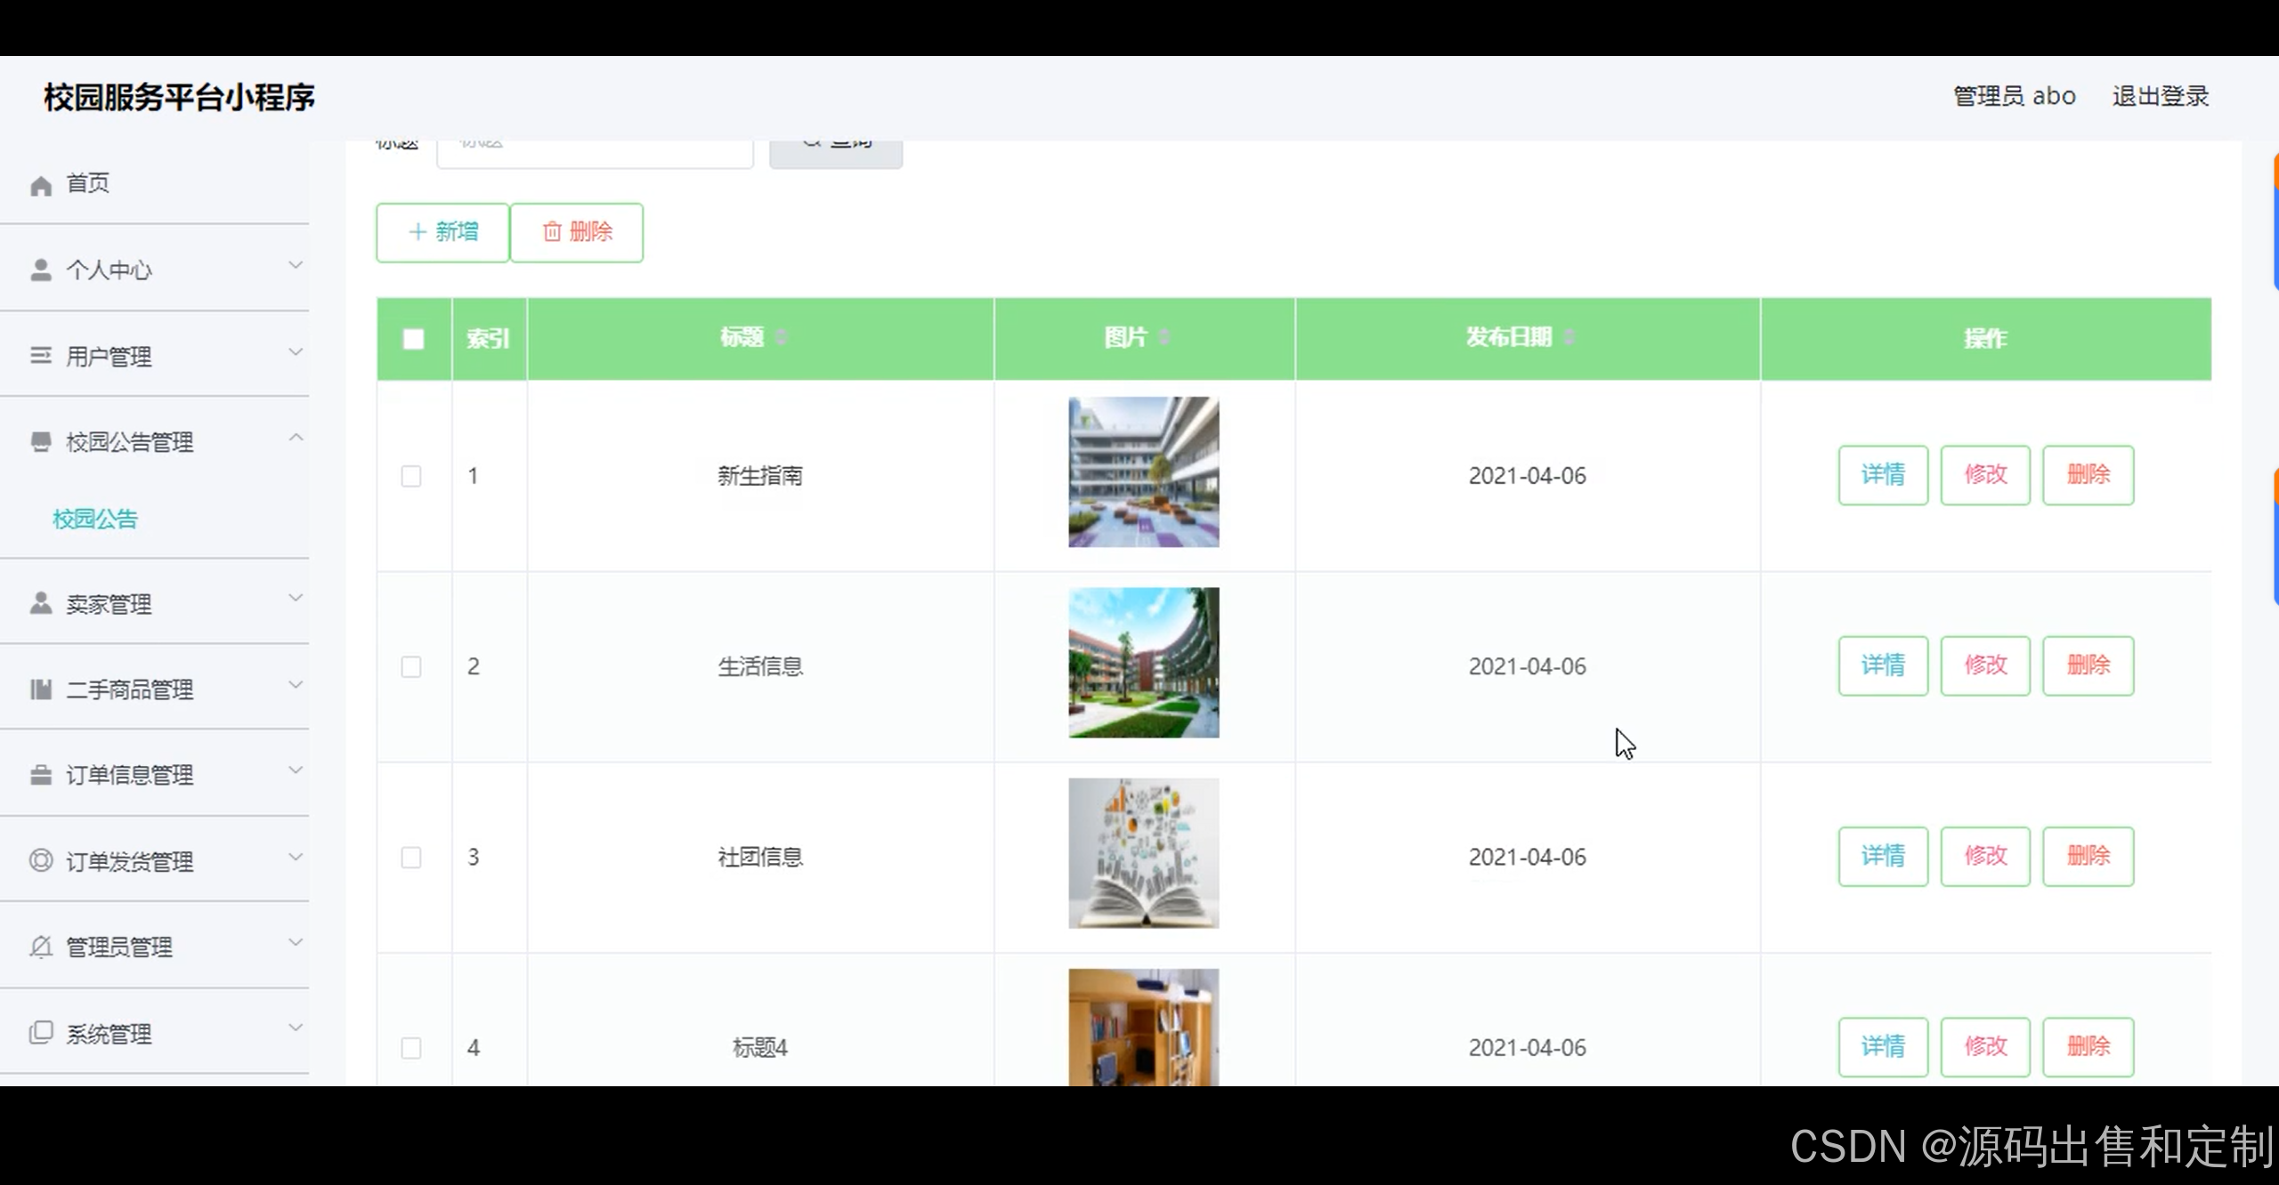Open 详情 for row 新生指南

click(1883, 475)
